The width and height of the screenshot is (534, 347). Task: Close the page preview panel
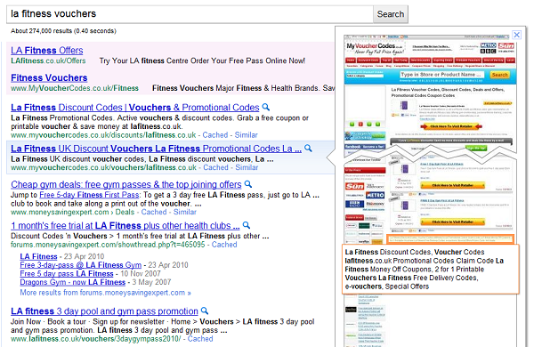point(516,35)
